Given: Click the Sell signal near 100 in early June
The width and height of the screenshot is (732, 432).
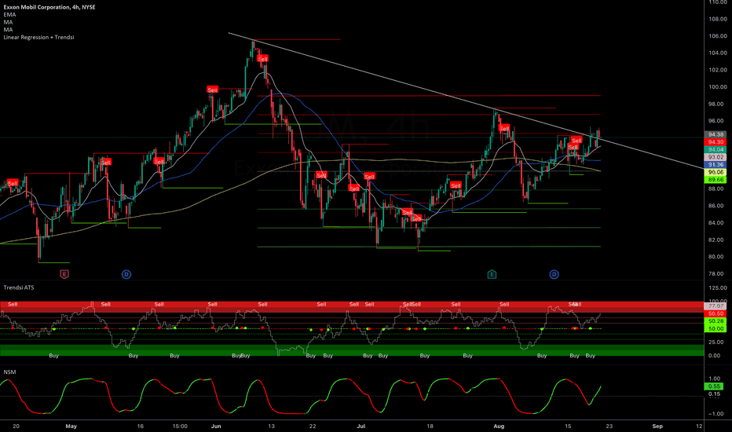Looking at the screenshot, I should coord(212,90).
